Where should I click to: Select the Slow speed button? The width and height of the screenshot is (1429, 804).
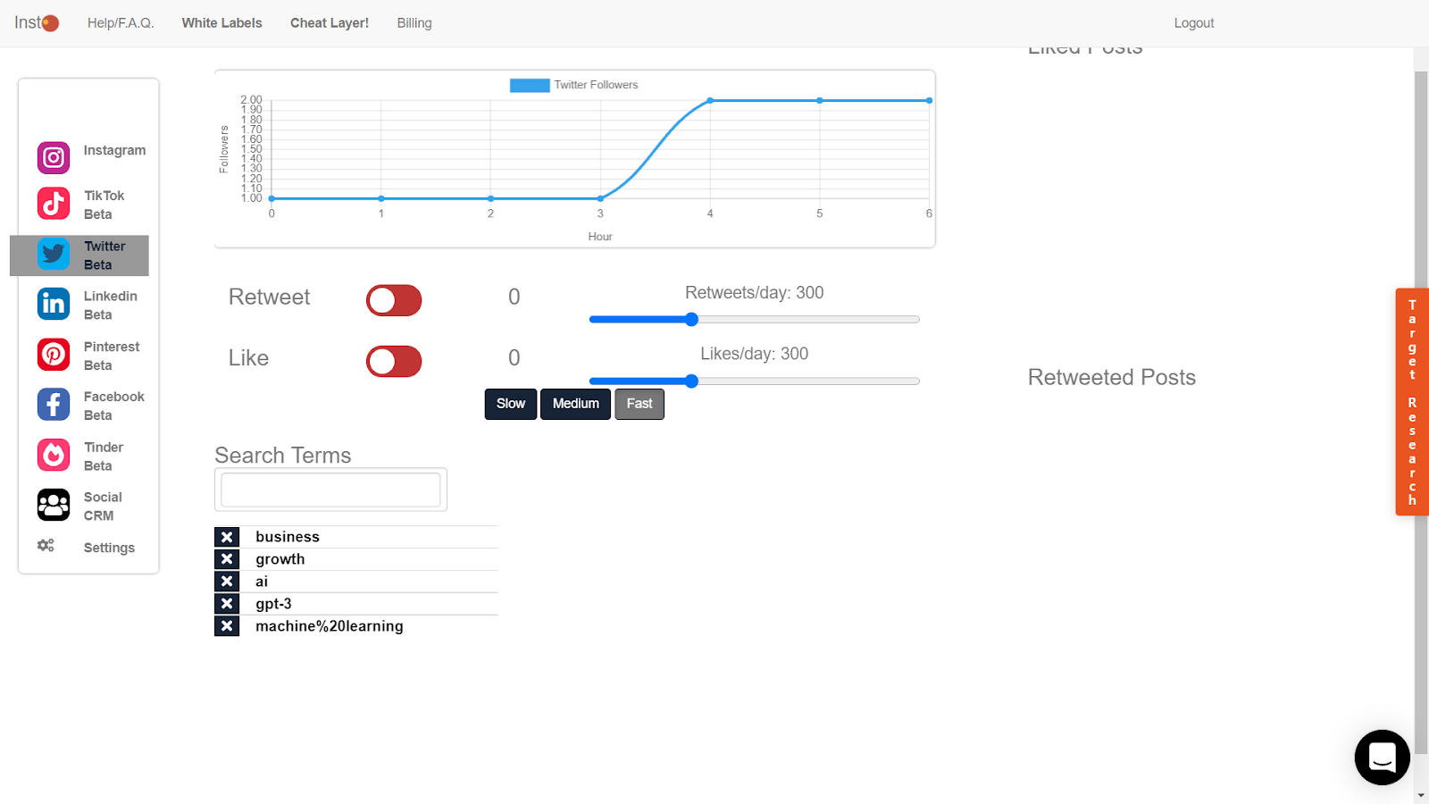[x=511, y=404]
